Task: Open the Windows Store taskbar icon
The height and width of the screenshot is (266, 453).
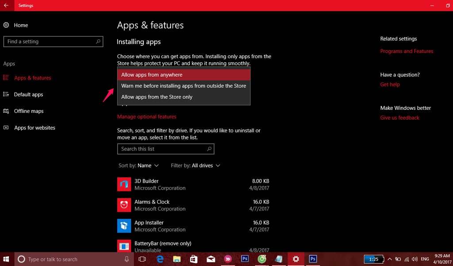Action: [194, 259]
